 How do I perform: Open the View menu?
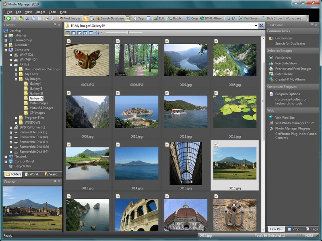tap(28, 12)
